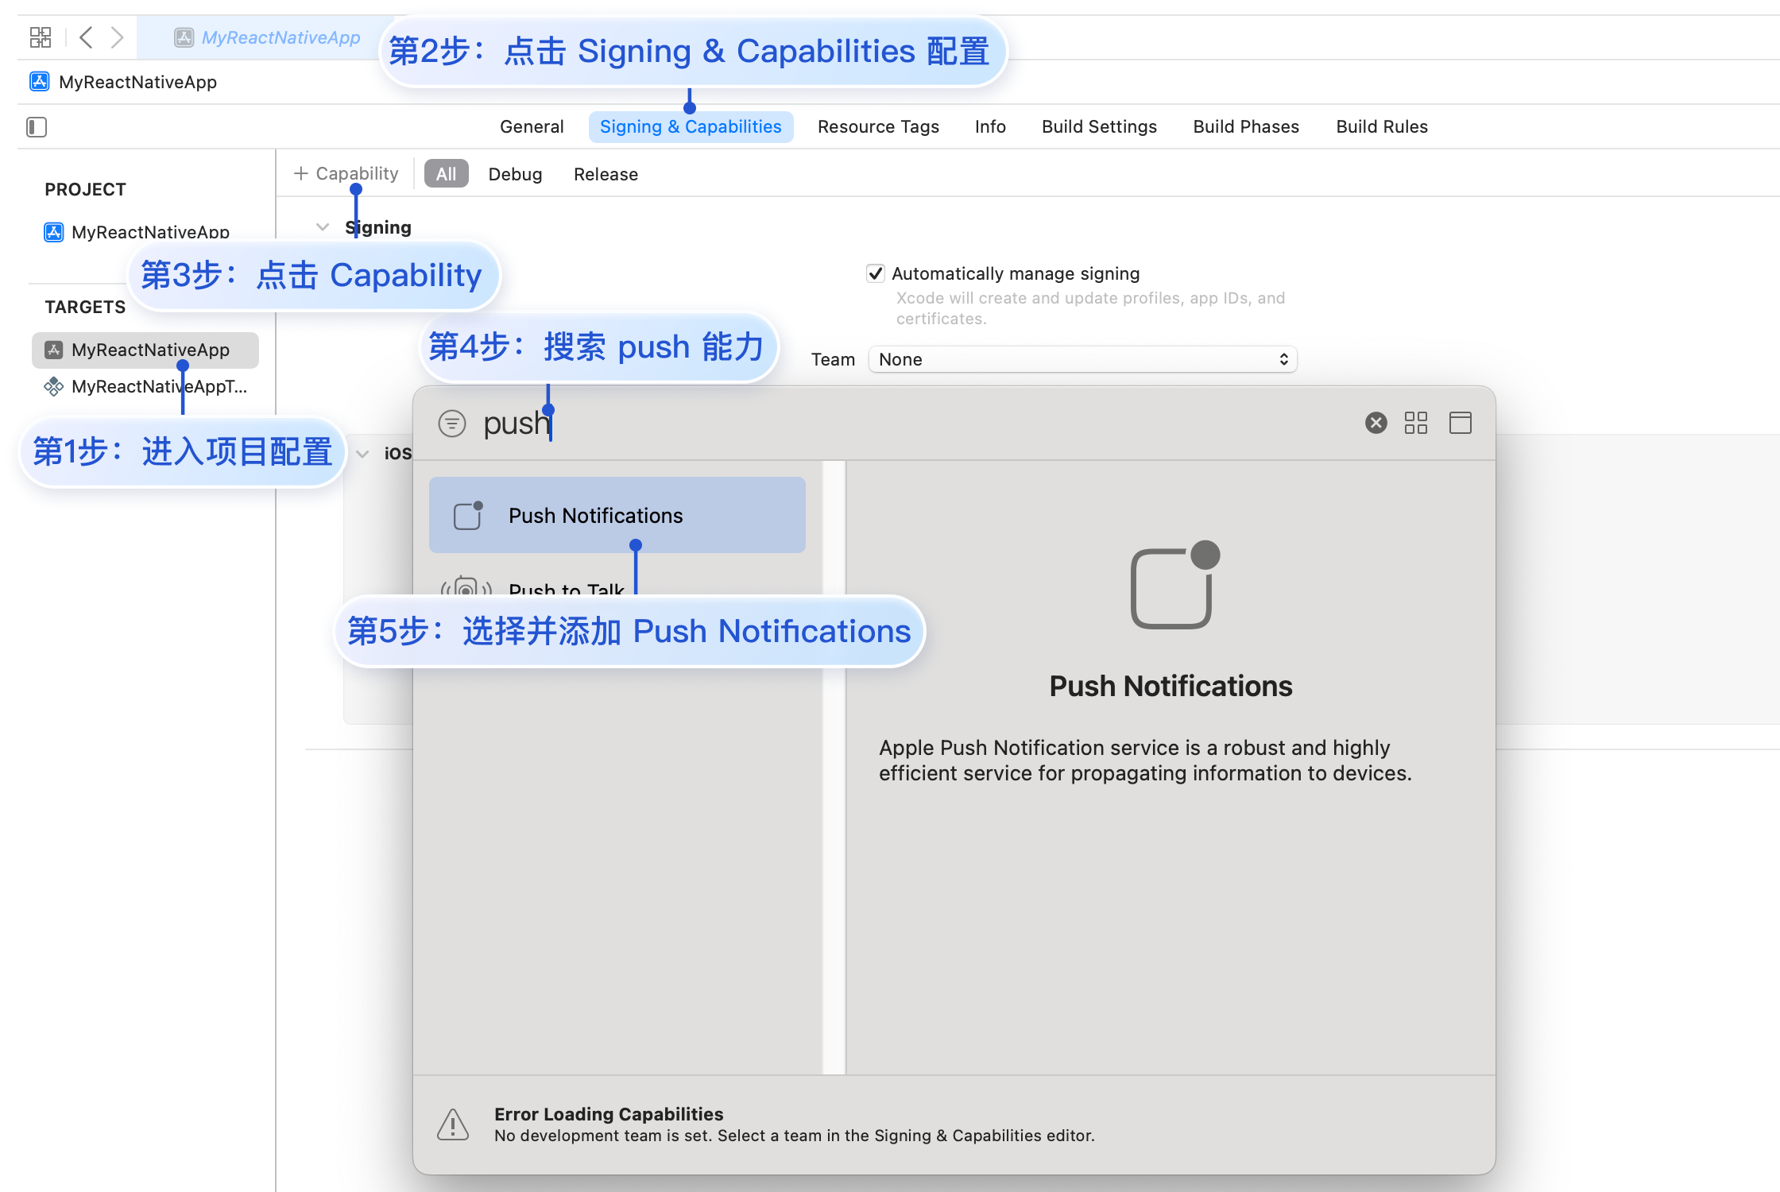Open the Team dropdown
Image resolution: width=1780 pixels, height=1192 pixels.
click(1082, 359)
